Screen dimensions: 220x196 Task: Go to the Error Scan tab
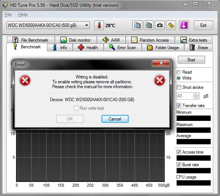122,48
